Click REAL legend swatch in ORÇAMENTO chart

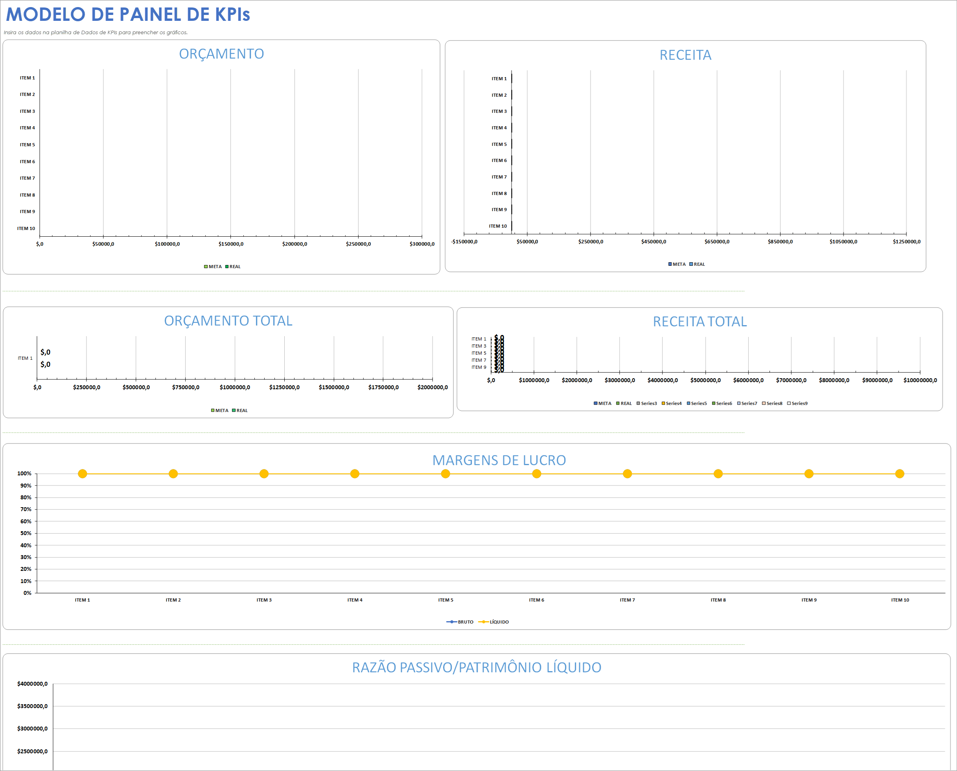coord(227,267)
